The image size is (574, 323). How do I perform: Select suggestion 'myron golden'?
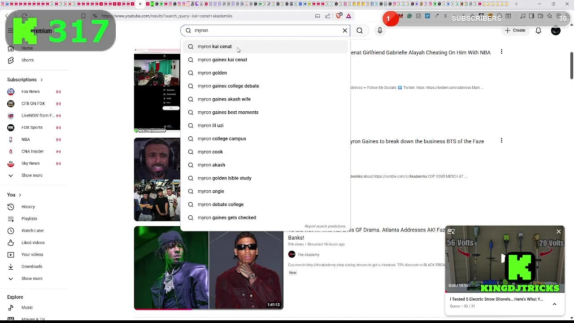pyautogui.click(x=265, y=73)
